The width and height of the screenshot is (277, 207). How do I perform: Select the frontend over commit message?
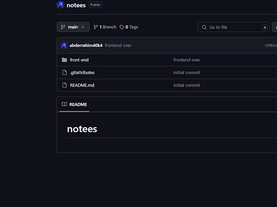118,45
